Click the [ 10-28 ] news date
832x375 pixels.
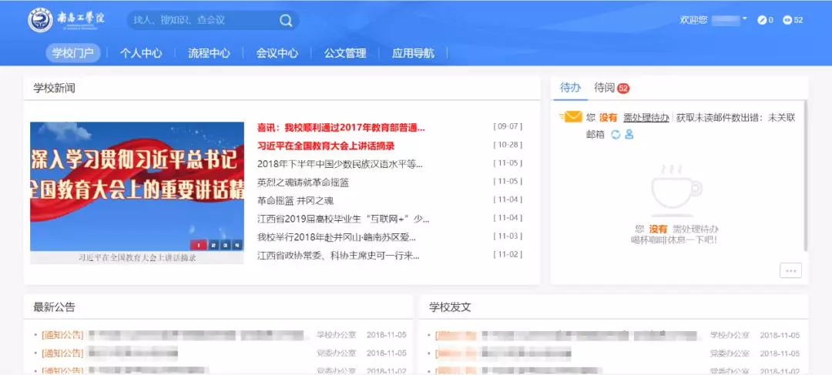click(508, 145)
